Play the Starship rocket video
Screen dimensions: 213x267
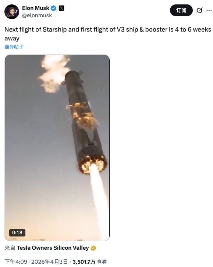pos(57,147)
